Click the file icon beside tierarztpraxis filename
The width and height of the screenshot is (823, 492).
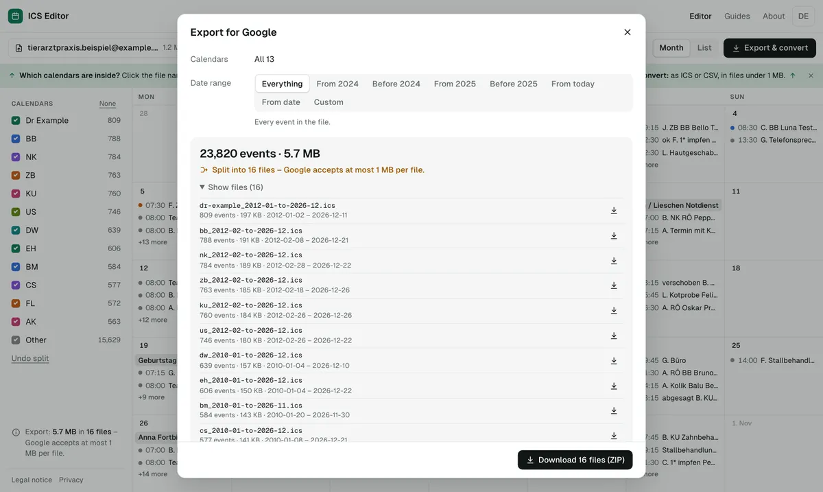click(x=19, y=48)
